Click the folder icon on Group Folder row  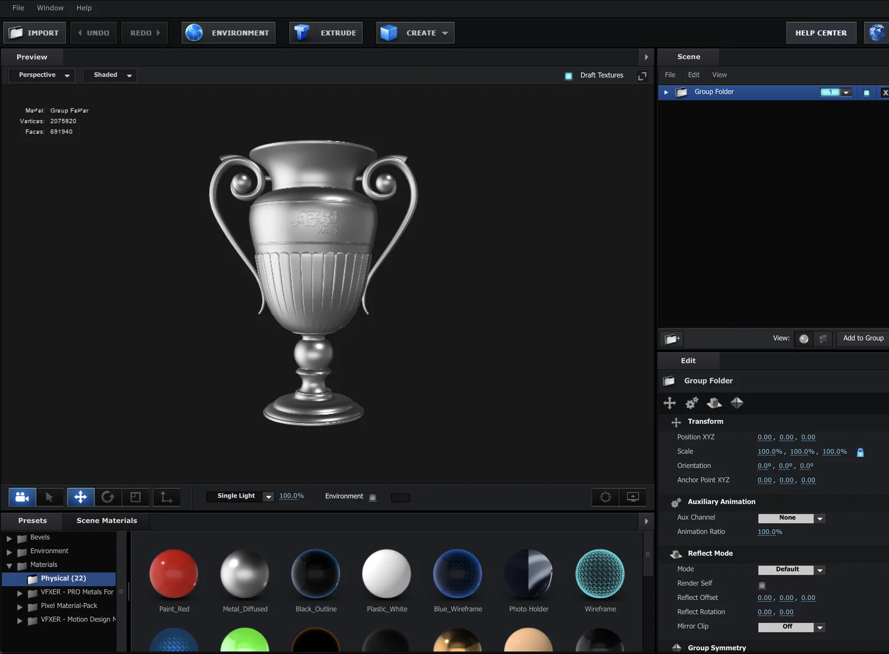681,92
